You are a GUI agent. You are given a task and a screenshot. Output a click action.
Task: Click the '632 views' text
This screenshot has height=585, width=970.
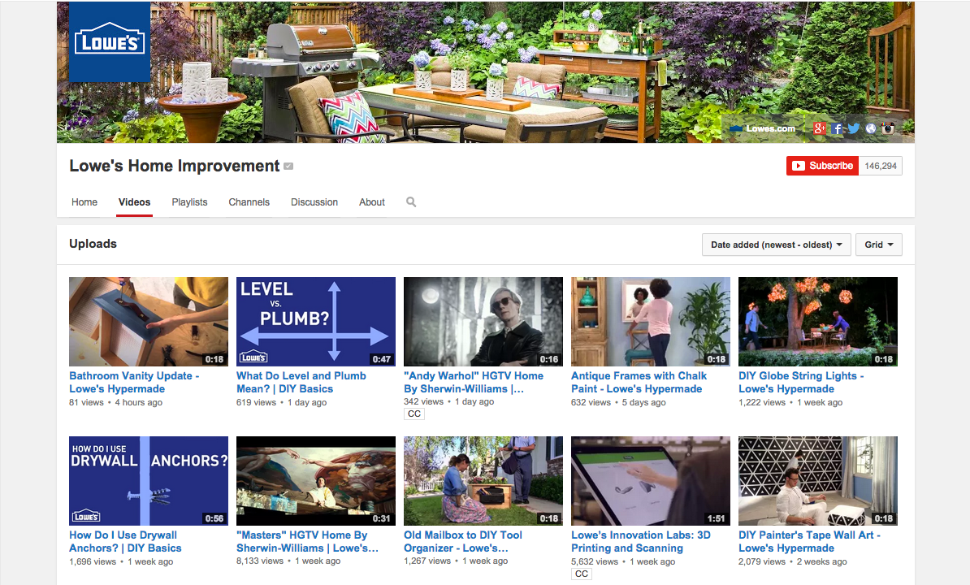tap(591, 402)
